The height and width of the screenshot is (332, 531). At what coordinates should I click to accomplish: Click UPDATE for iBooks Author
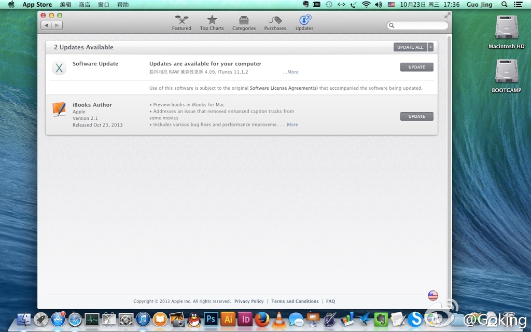(x=416, y=117)
